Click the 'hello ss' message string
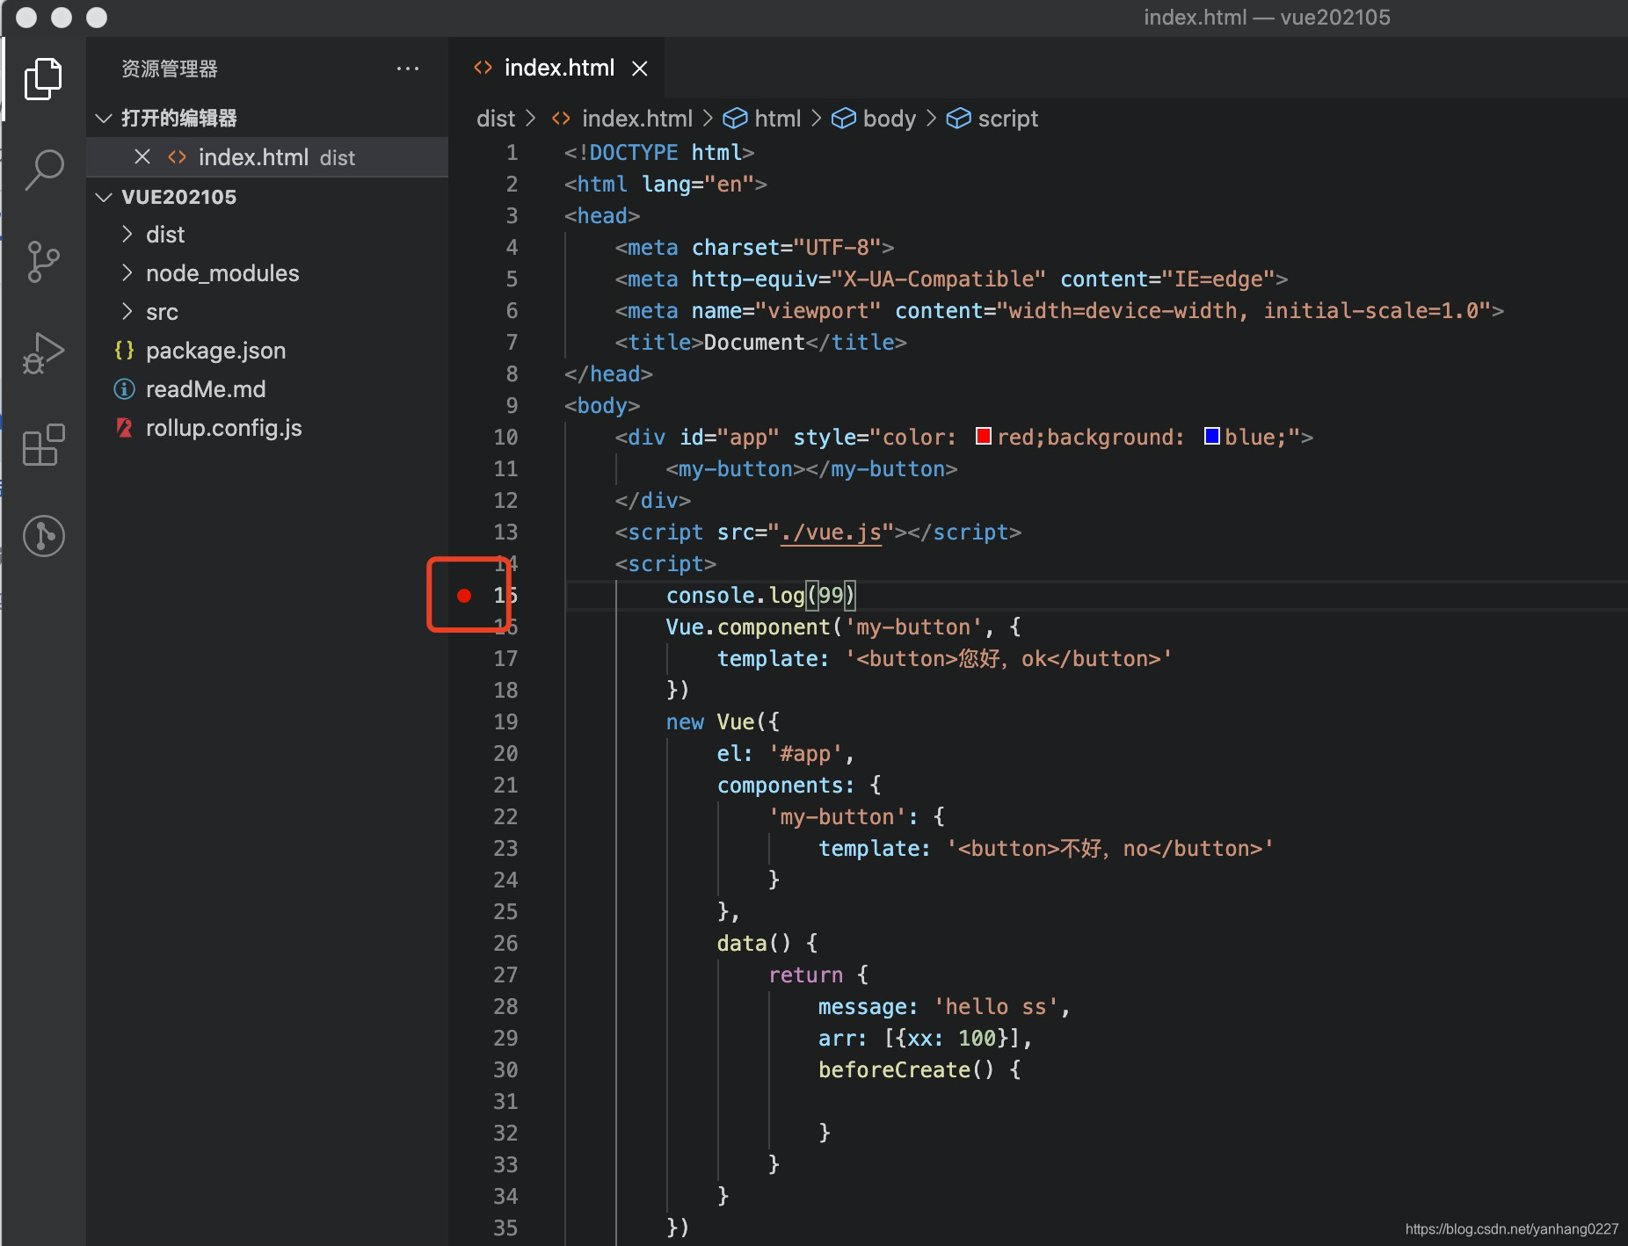This screenshot has height=1246, width=1628. pyautogui.click(x=996, y=1007)
